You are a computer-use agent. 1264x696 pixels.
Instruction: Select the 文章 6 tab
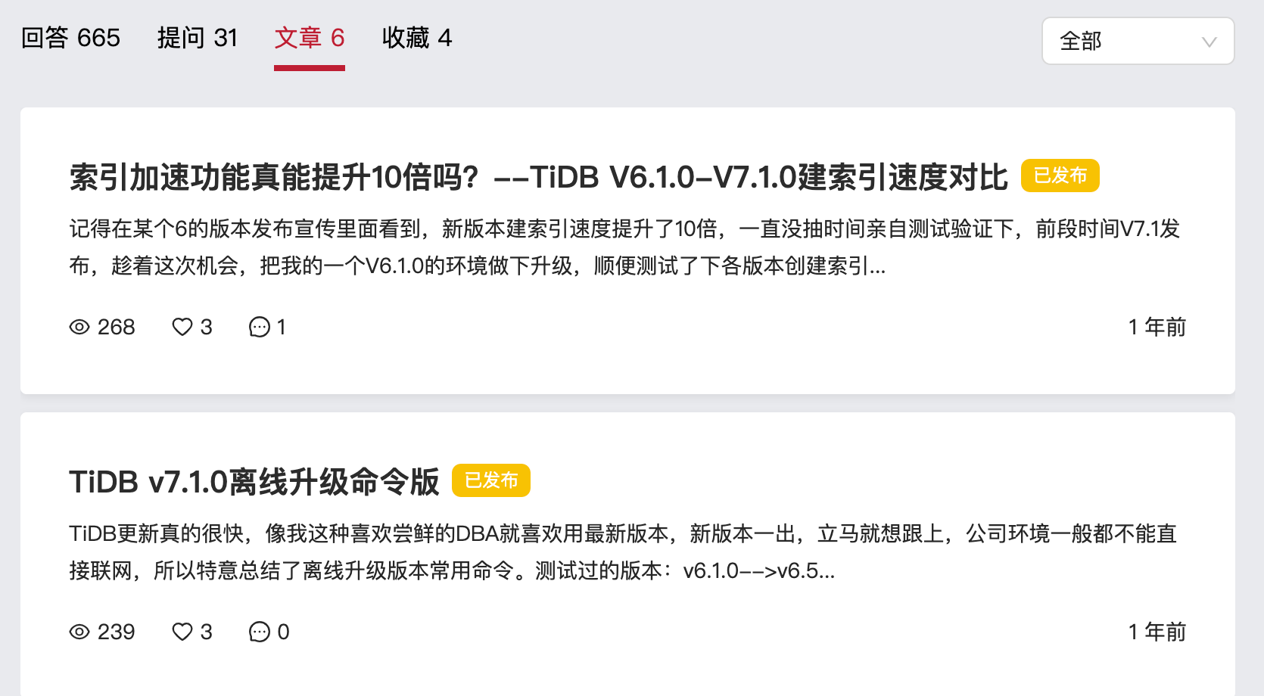[310, 38]
